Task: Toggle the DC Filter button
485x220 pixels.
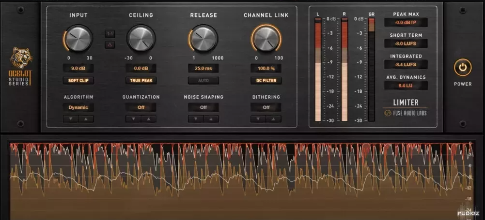Action: click(266, 81)
